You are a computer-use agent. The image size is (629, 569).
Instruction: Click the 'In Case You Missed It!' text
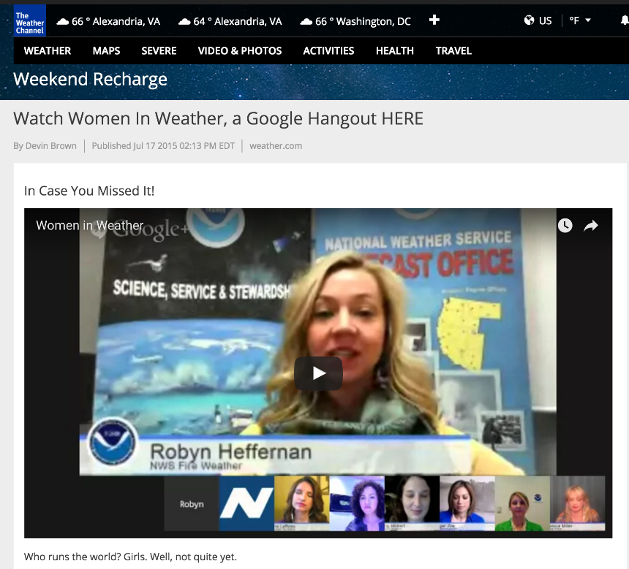pyautogui.click(x=89, y=191)
